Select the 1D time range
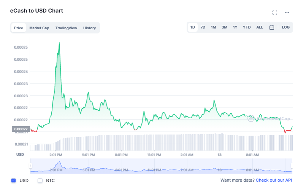The image size is (298, 190). tap(192, 27)
